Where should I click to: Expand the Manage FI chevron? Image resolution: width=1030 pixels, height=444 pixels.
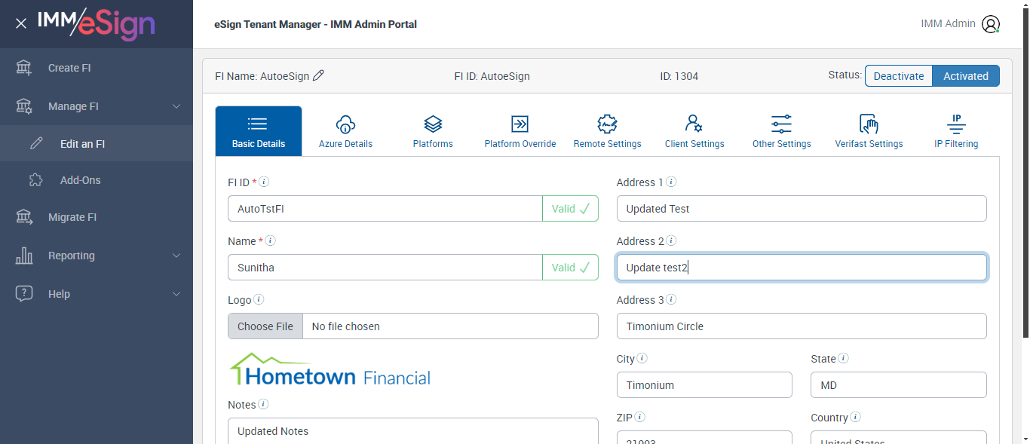(176, 106)
